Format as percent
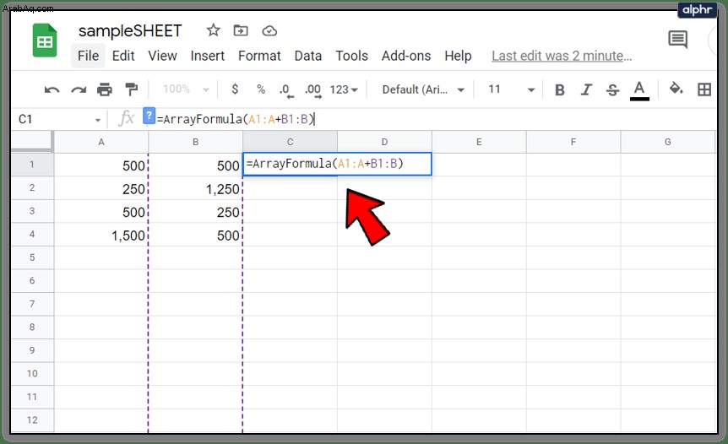The height and width of the screenshot is (444, 728). click(x=261, y=89)
